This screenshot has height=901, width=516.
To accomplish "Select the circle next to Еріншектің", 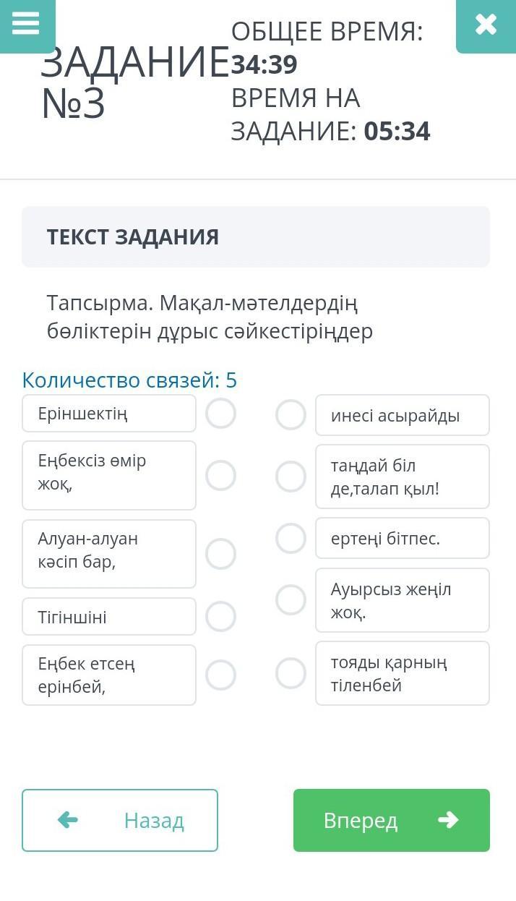I will pyautogui.click(x=220, y=414).
